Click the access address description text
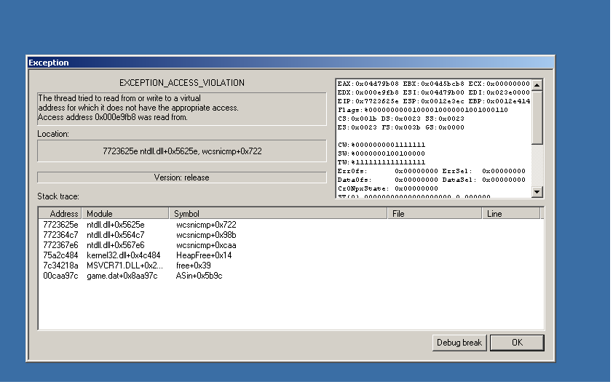 pos(113,117)
